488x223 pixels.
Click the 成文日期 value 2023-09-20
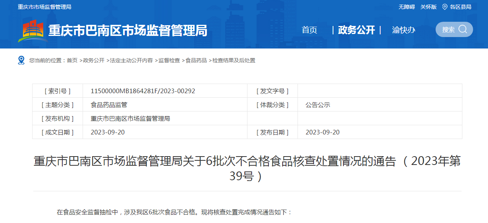107,132
